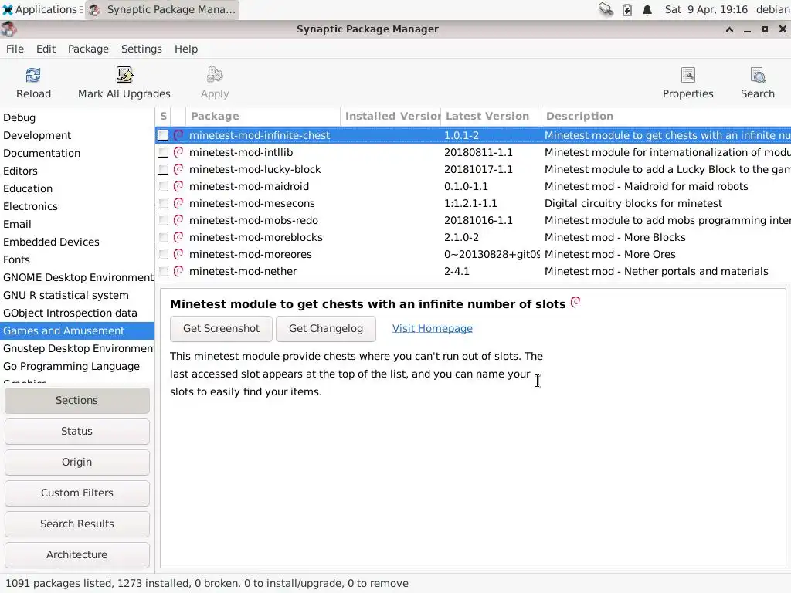Click Debian icon next to minetest-mod-maidroid

click(x=178, y=186)
